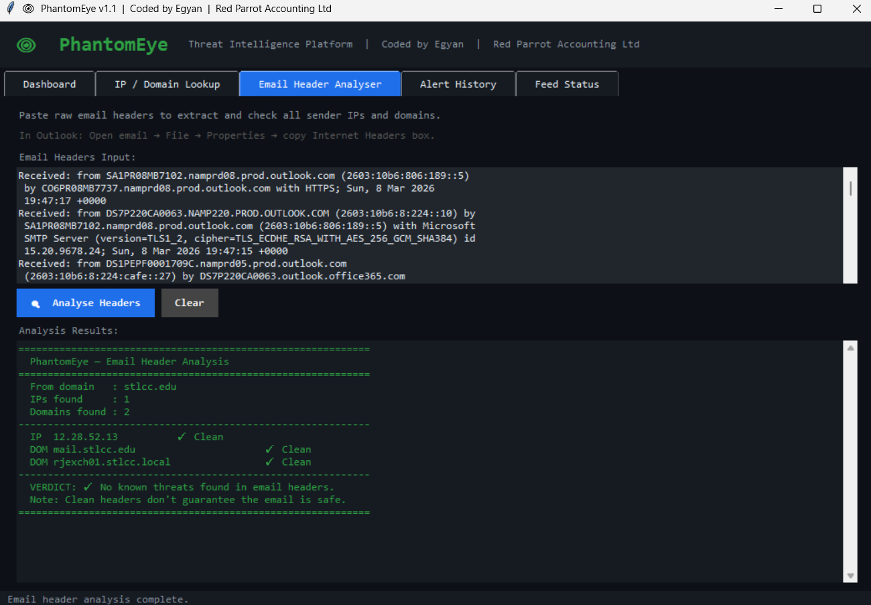Click the line with 'cipher=TLS_ECDHE_RSA_WITH_AES_256_GCM_SHA384'
Viewport: 871px width, 605px height.
coord(250,239)
